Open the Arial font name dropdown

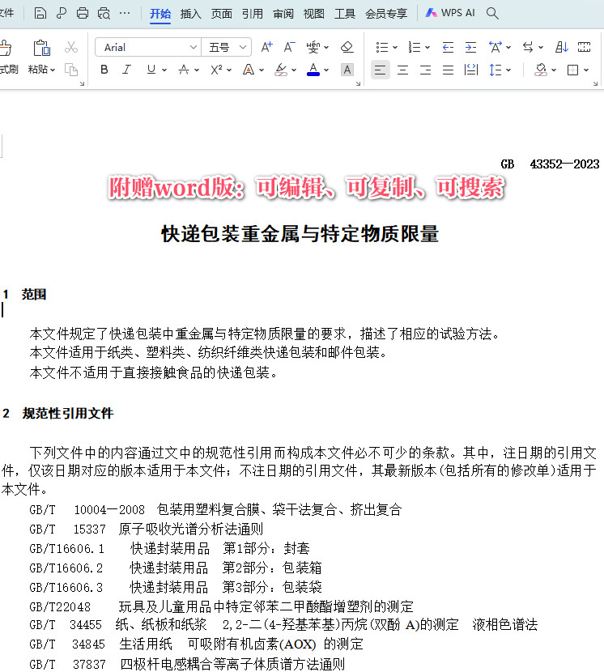point(194,47)
